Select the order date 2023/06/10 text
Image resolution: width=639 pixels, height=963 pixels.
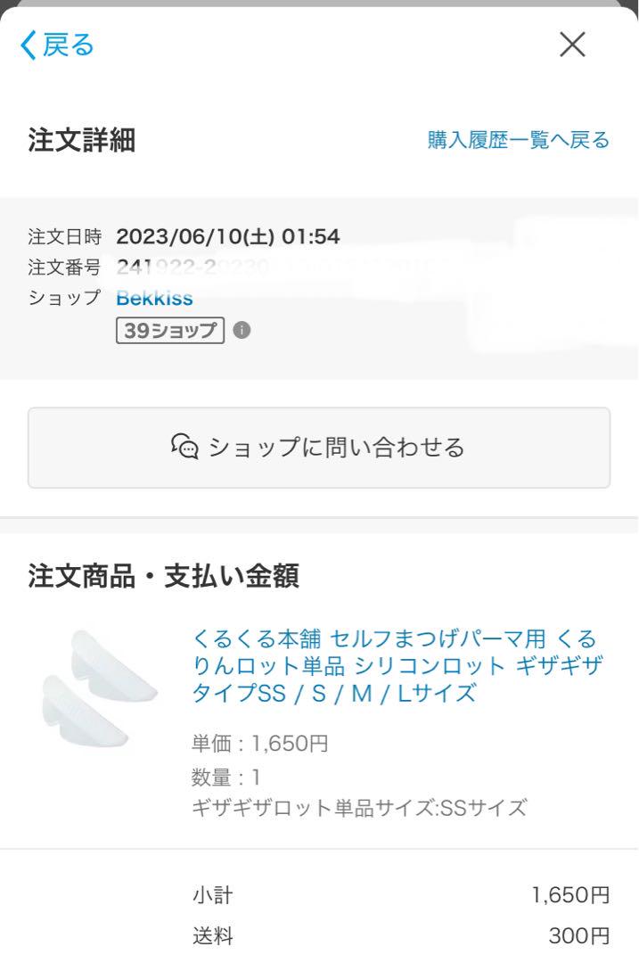tap(228, 237)
